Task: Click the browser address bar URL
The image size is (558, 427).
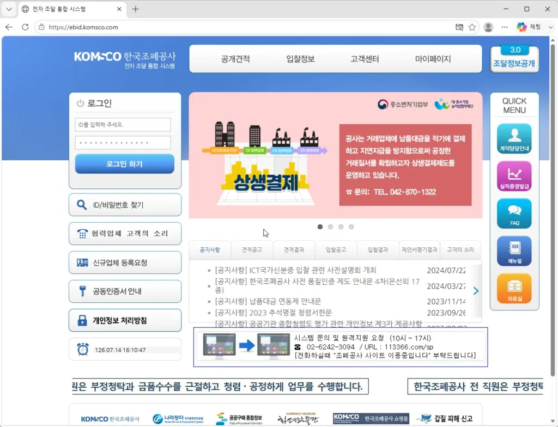Action: click(x=83, y=27)
